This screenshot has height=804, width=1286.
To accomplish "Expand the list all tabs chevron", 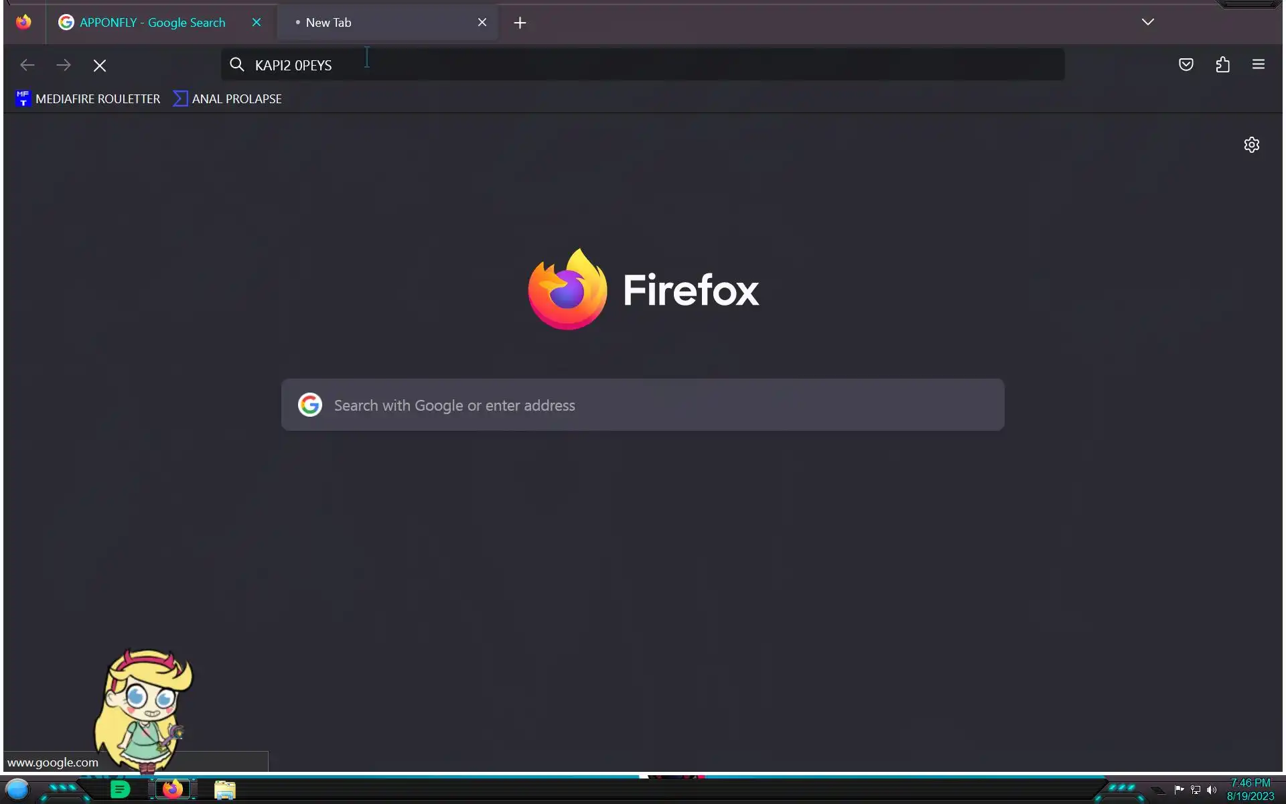I will [x=1147, y=22].
